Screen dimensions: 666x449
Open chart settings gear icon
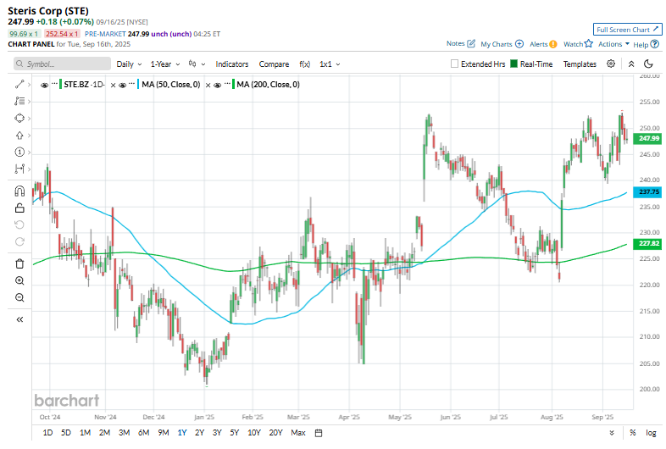(x=611, y=64)
